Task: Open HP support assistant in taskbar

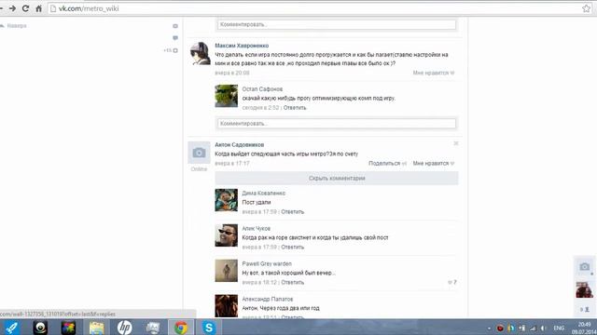Action: tap(124, 328)
